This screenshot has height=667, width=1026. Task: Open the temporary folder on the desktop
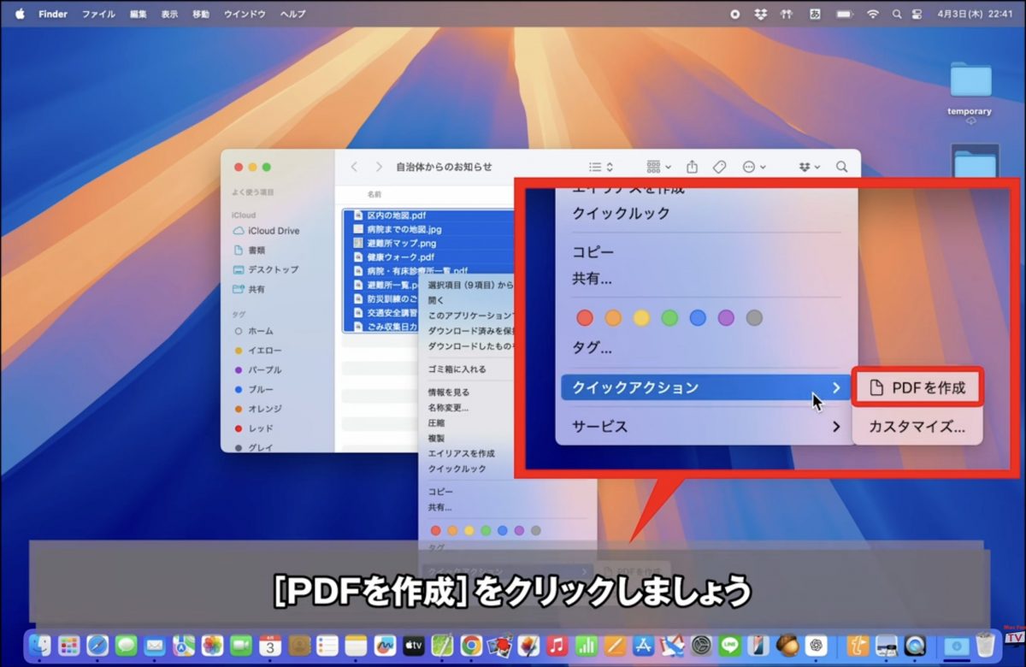970,88
